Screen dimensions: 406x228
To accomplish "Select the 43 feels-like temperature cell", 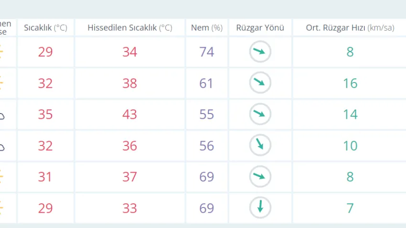I will 129,114.
